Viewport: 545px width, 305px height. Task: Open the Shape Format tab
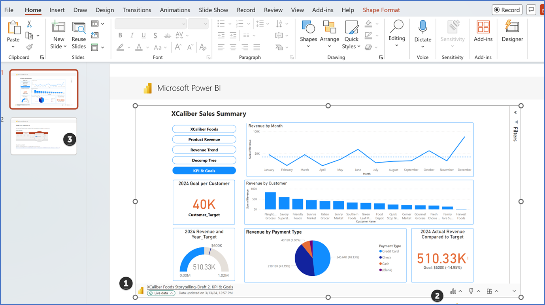pos(381,10)
